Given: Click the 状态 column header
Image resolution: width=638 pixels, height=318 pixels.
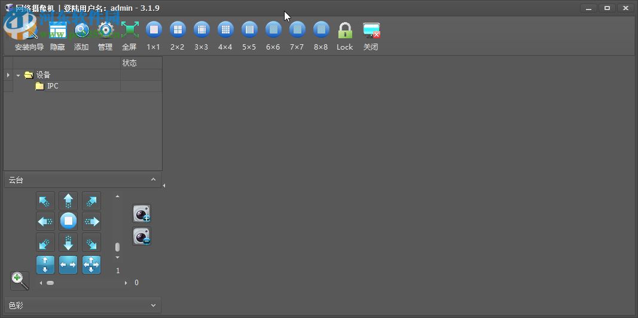Looking at the screenshot, I should click(x=141, y=63).
